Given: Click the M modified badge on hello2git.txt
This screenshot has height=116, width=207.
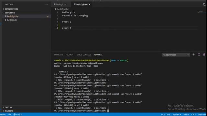Looking at the screenshot, I should click(x=48, y=16).
